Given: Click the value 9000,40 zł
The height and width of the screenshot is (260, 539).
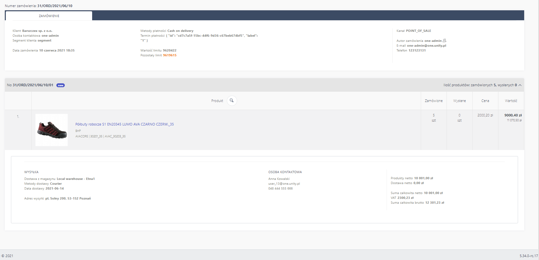Looking at the screenshot, I should pyautogui.click(x=513, y=115).
